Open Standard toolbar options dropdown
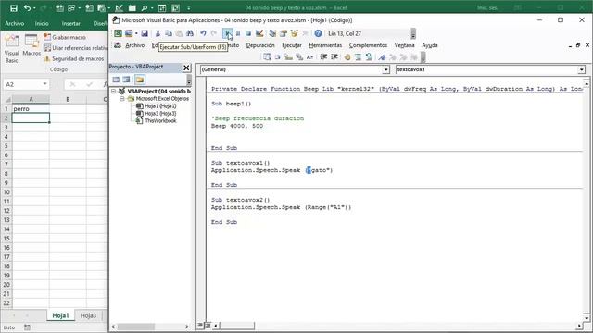 [413, 34]
